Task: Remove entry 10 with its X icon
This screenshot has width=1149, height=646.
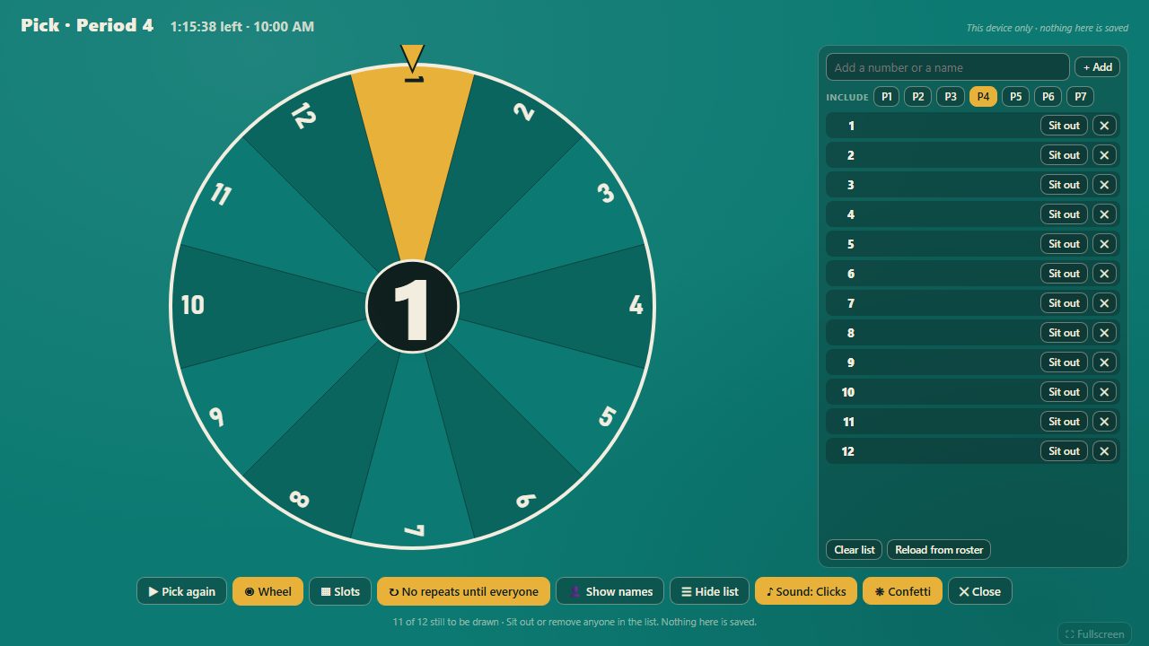Action: tap(1104, 392)
